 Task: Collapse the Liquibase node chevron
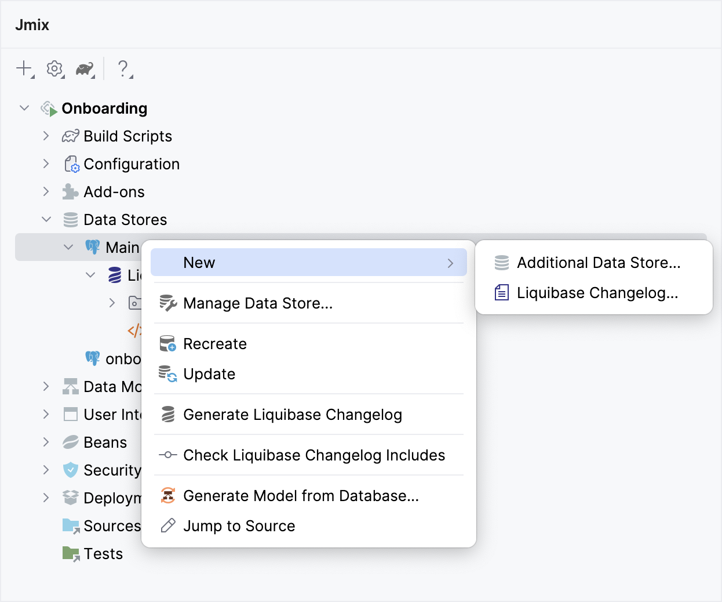tap(90, 275)
